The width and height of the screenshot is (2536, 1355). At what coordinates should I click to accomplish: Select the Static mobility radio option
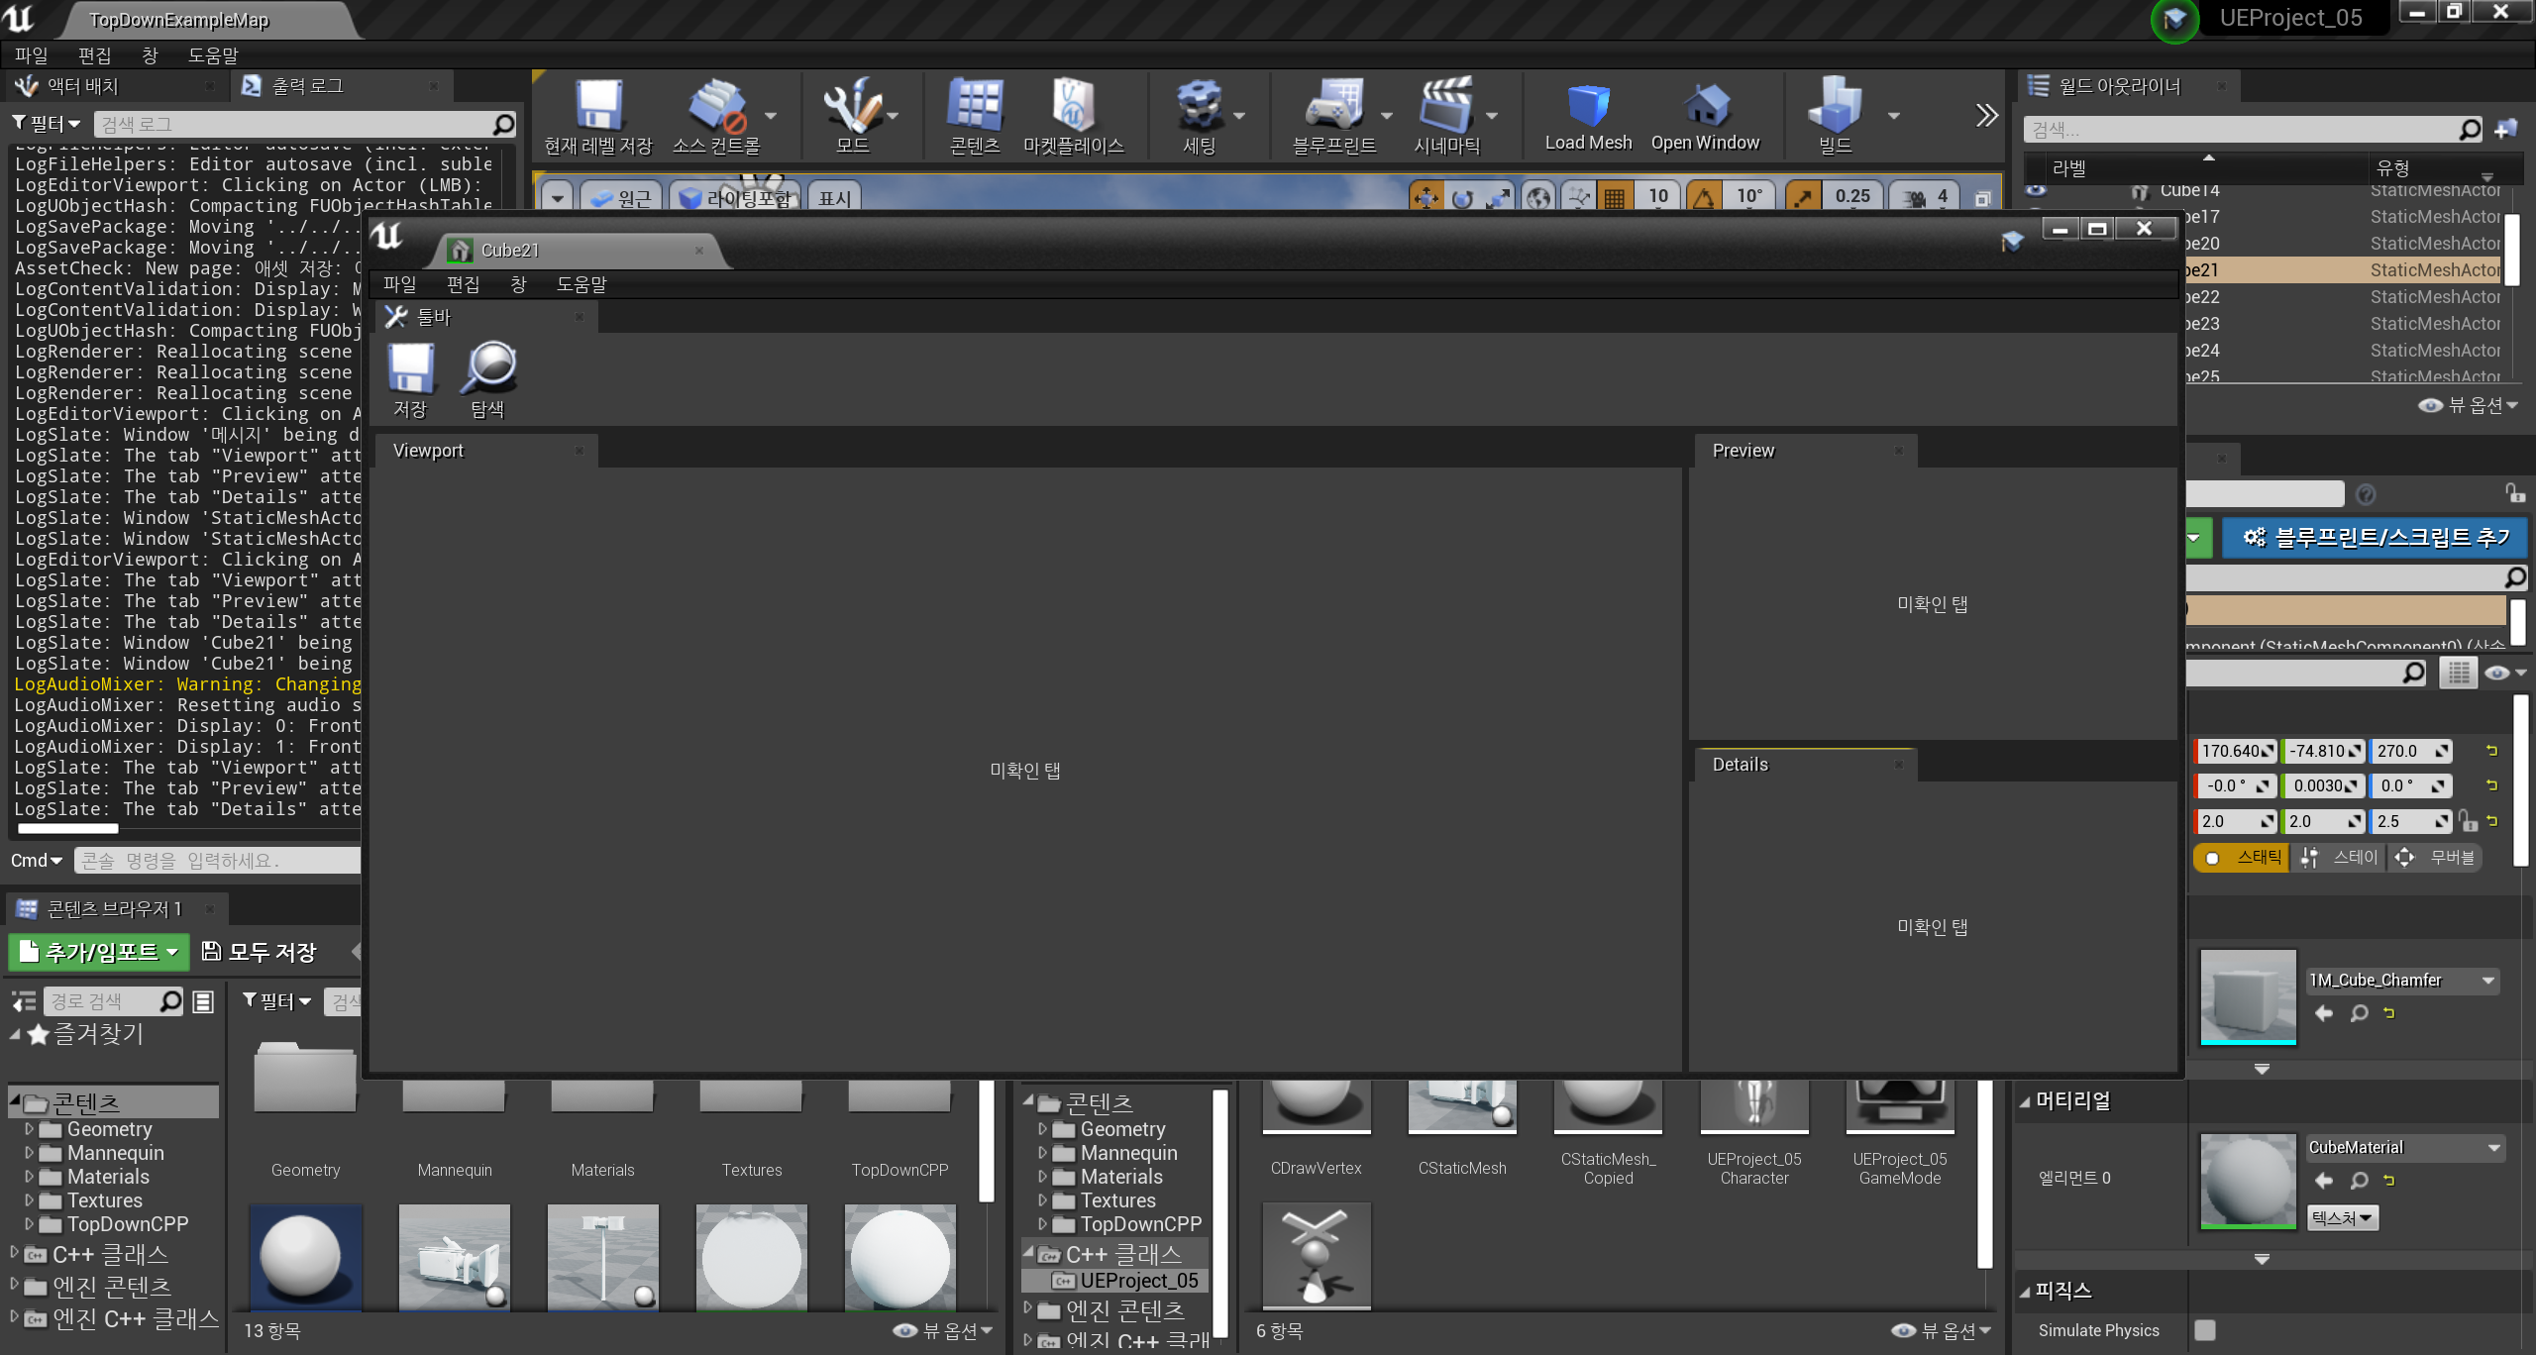click(x=2242, y=858)
